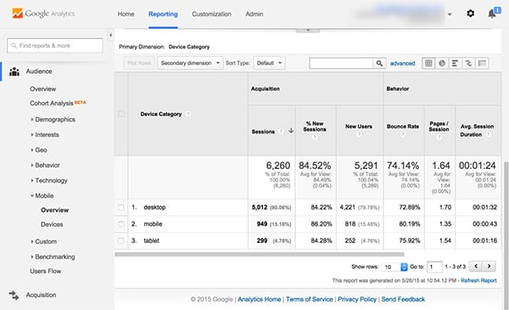509x310 pixels.
Task: Focus the table search input box
Action: (x=341, y=63)
